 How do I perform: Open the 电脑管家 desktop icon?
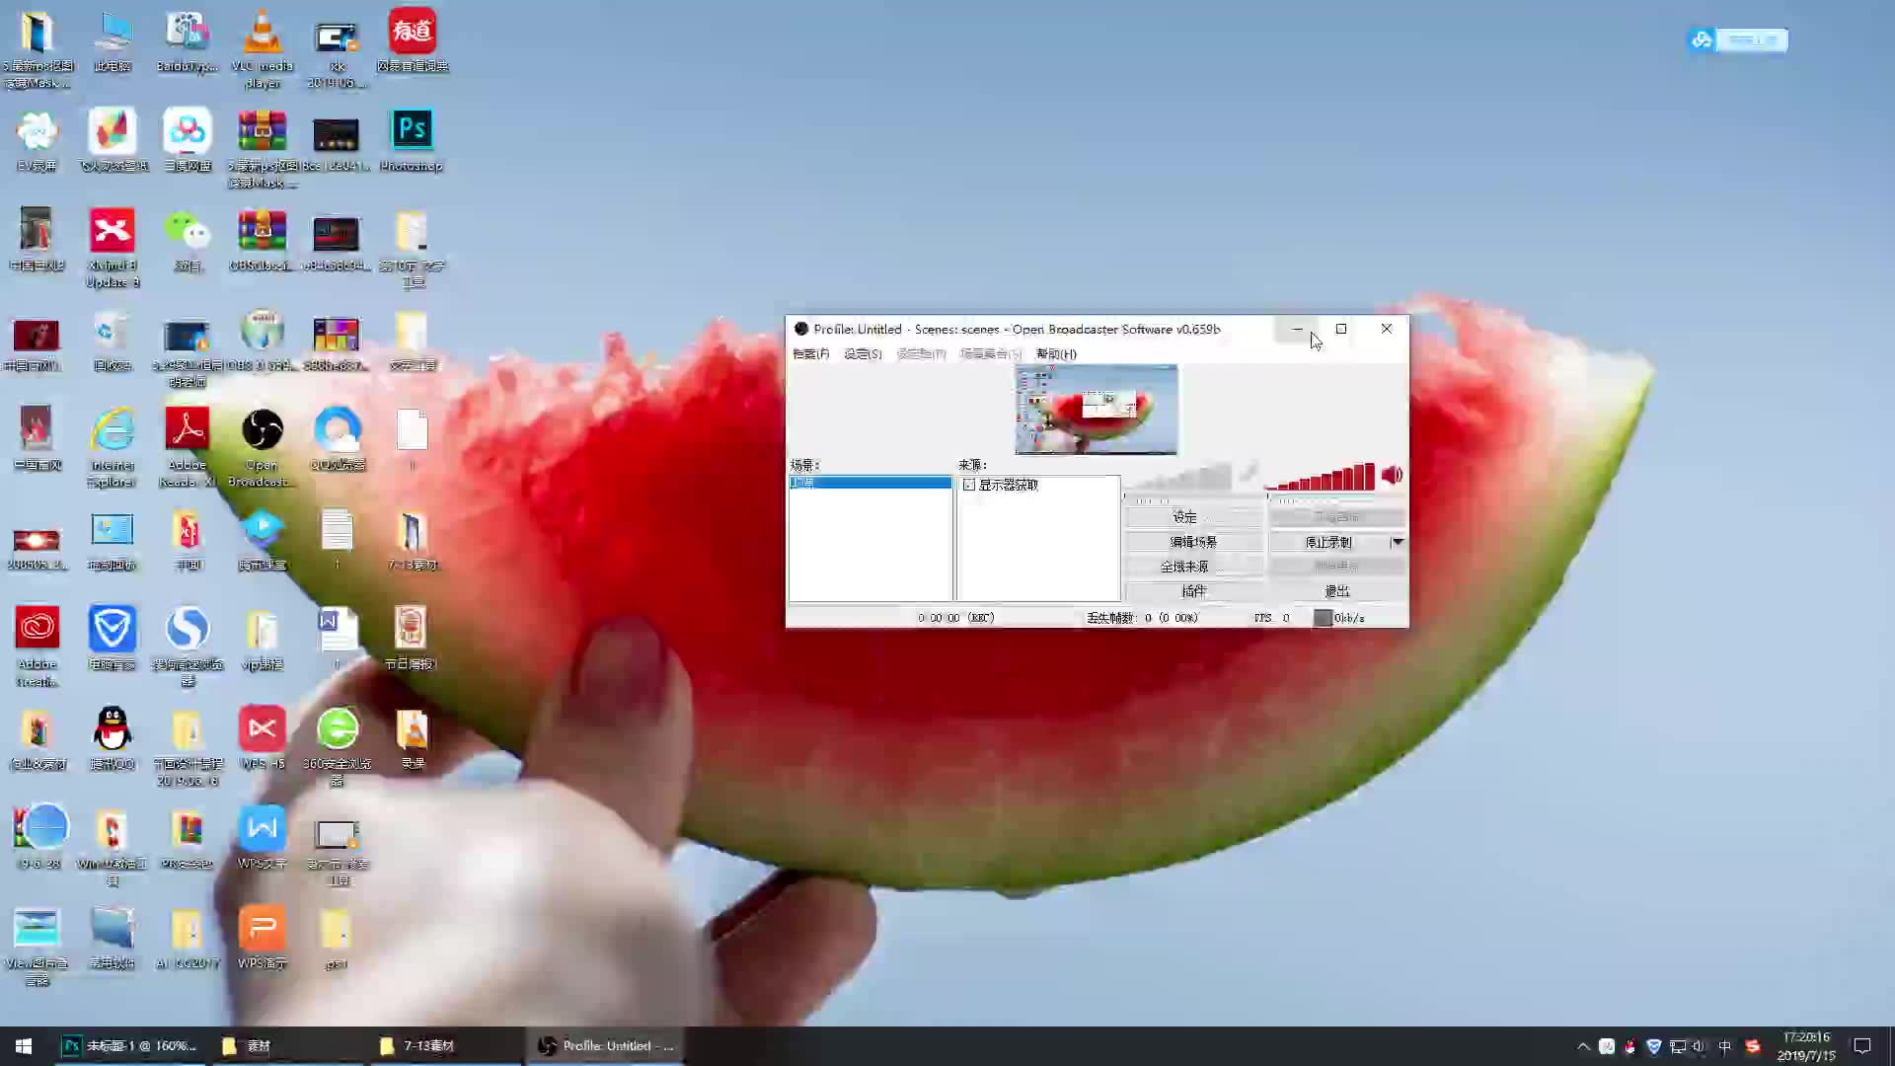112,640
